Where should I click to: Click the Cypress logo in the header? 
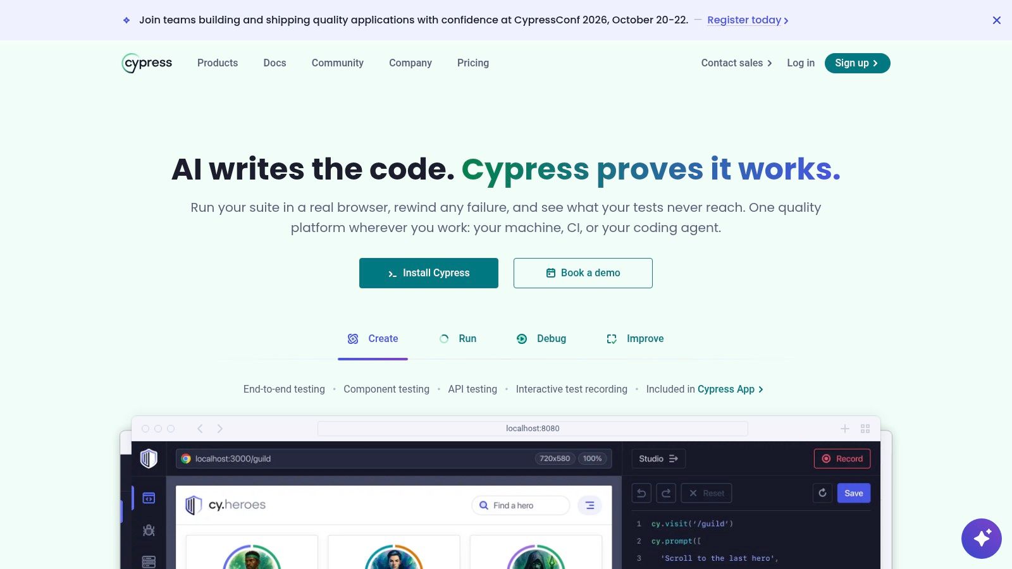pos(147,63)
